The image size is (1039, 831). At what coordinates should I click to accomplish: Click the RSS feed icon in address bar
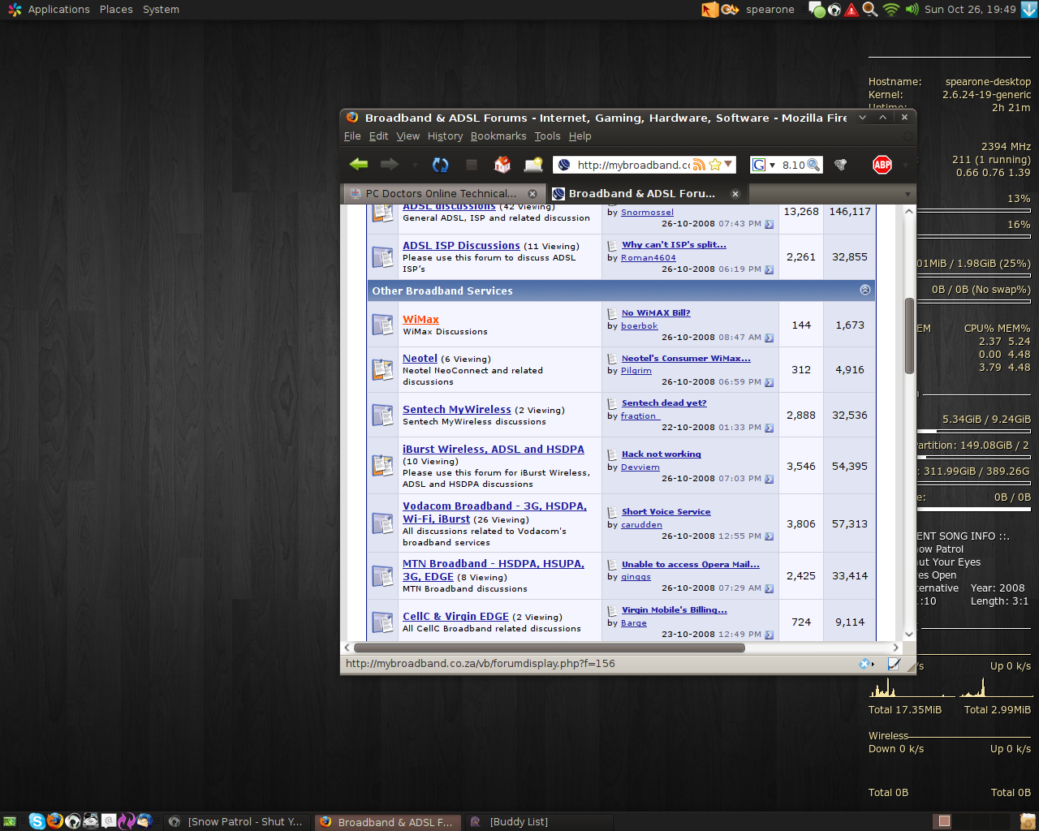(699, 165)
